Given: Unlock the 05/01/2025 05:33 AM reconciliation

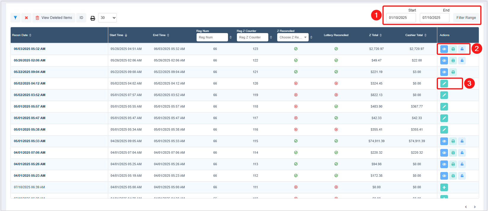Looking at the screenshot, I should click(462, 141).
